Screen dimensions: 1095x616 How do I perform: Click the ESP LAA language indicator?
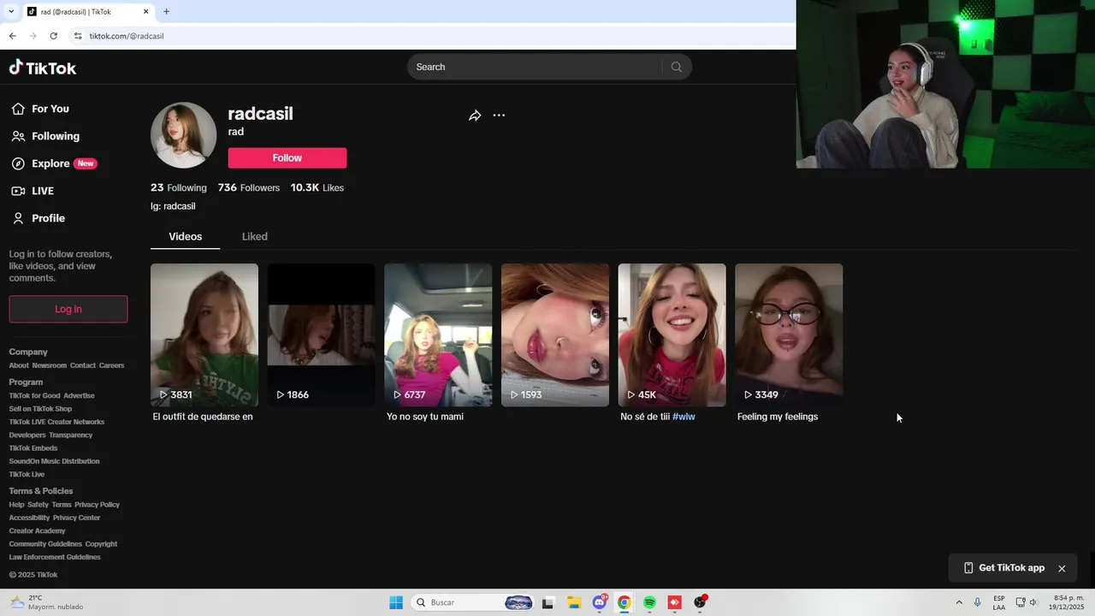pyautogui.click(x=999, y=602)
